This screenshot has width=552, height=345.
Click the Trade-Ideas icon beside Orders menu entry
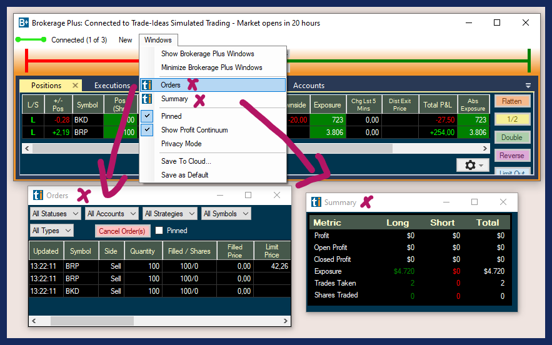[147, 85]
